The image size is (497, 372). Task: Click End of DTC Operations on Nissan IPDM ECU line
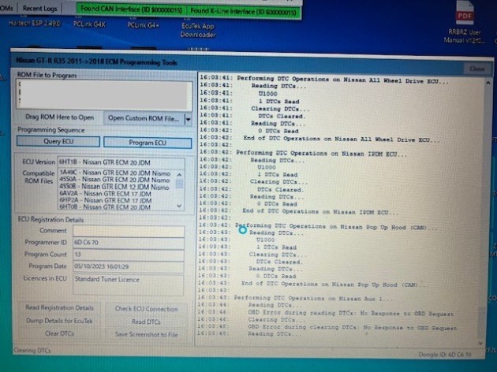[320, 212]
